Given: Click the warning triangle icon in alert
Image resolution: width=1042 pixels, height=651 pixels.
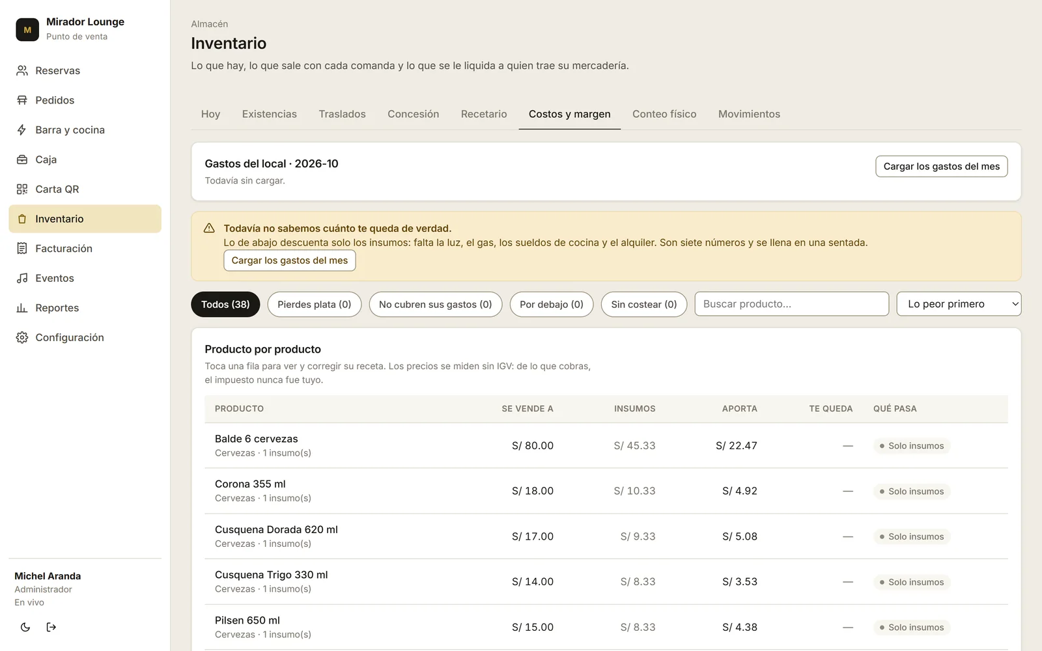Looking at the screenshot, I should [209, 228].
